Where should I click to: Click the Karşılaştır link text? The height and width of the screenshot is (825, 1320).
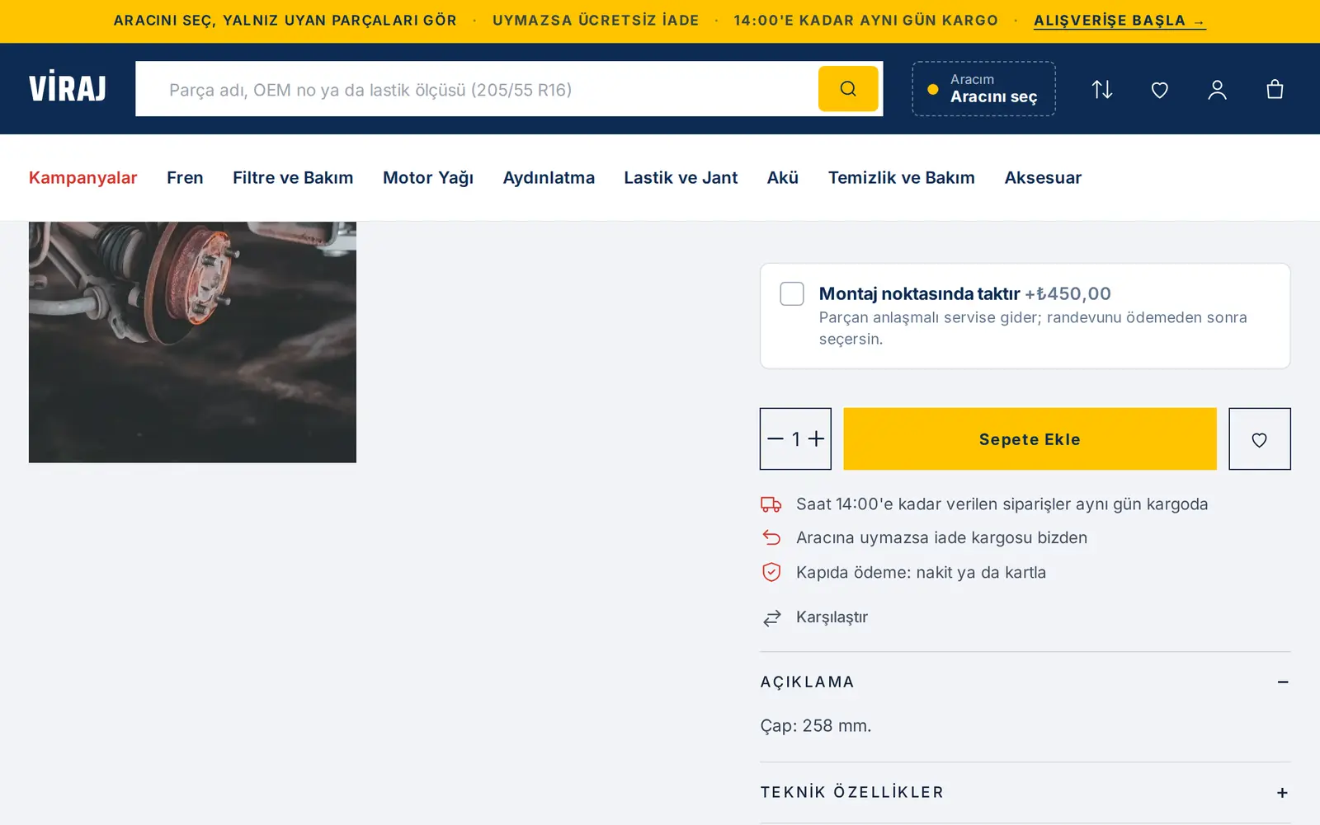(832, 617)
